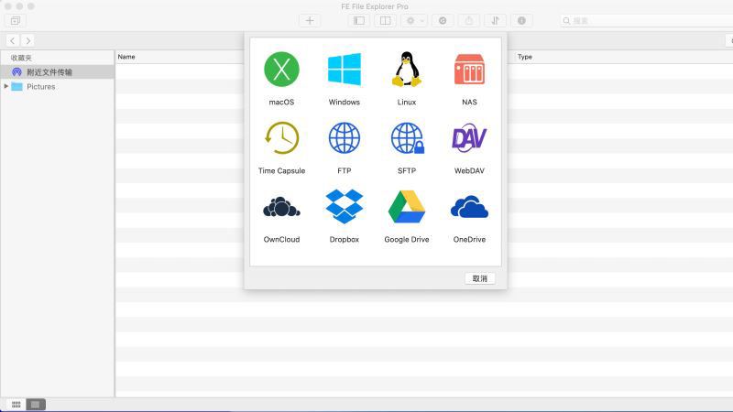The height and width of the screenshot is (412, 733).
Task: Click the plus add connection toolbar button
Action: pyautogui.click(x=310, y=20)
